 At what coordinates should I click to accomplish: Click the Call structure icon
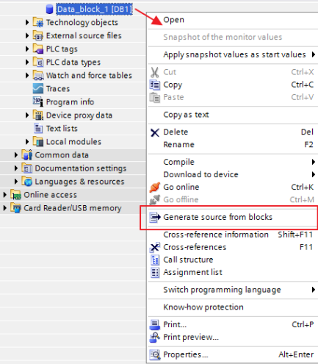(x=155, y=260)
